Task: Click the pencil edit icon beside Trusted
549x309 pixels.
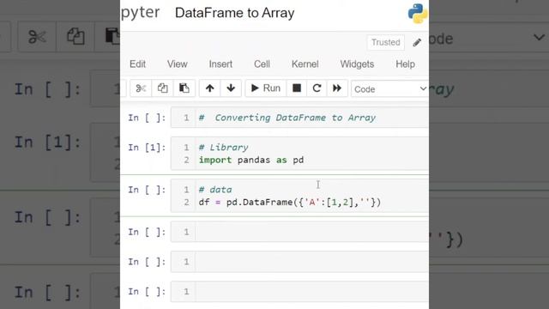Action: point(417,43)
